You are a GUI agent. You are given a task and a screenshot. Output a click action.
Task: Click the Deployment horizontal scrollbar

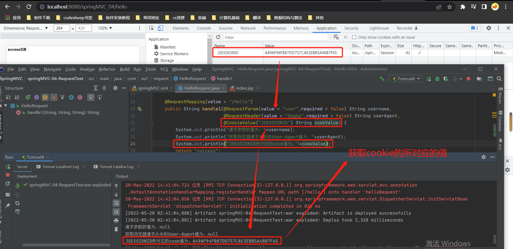pos(67,245)
